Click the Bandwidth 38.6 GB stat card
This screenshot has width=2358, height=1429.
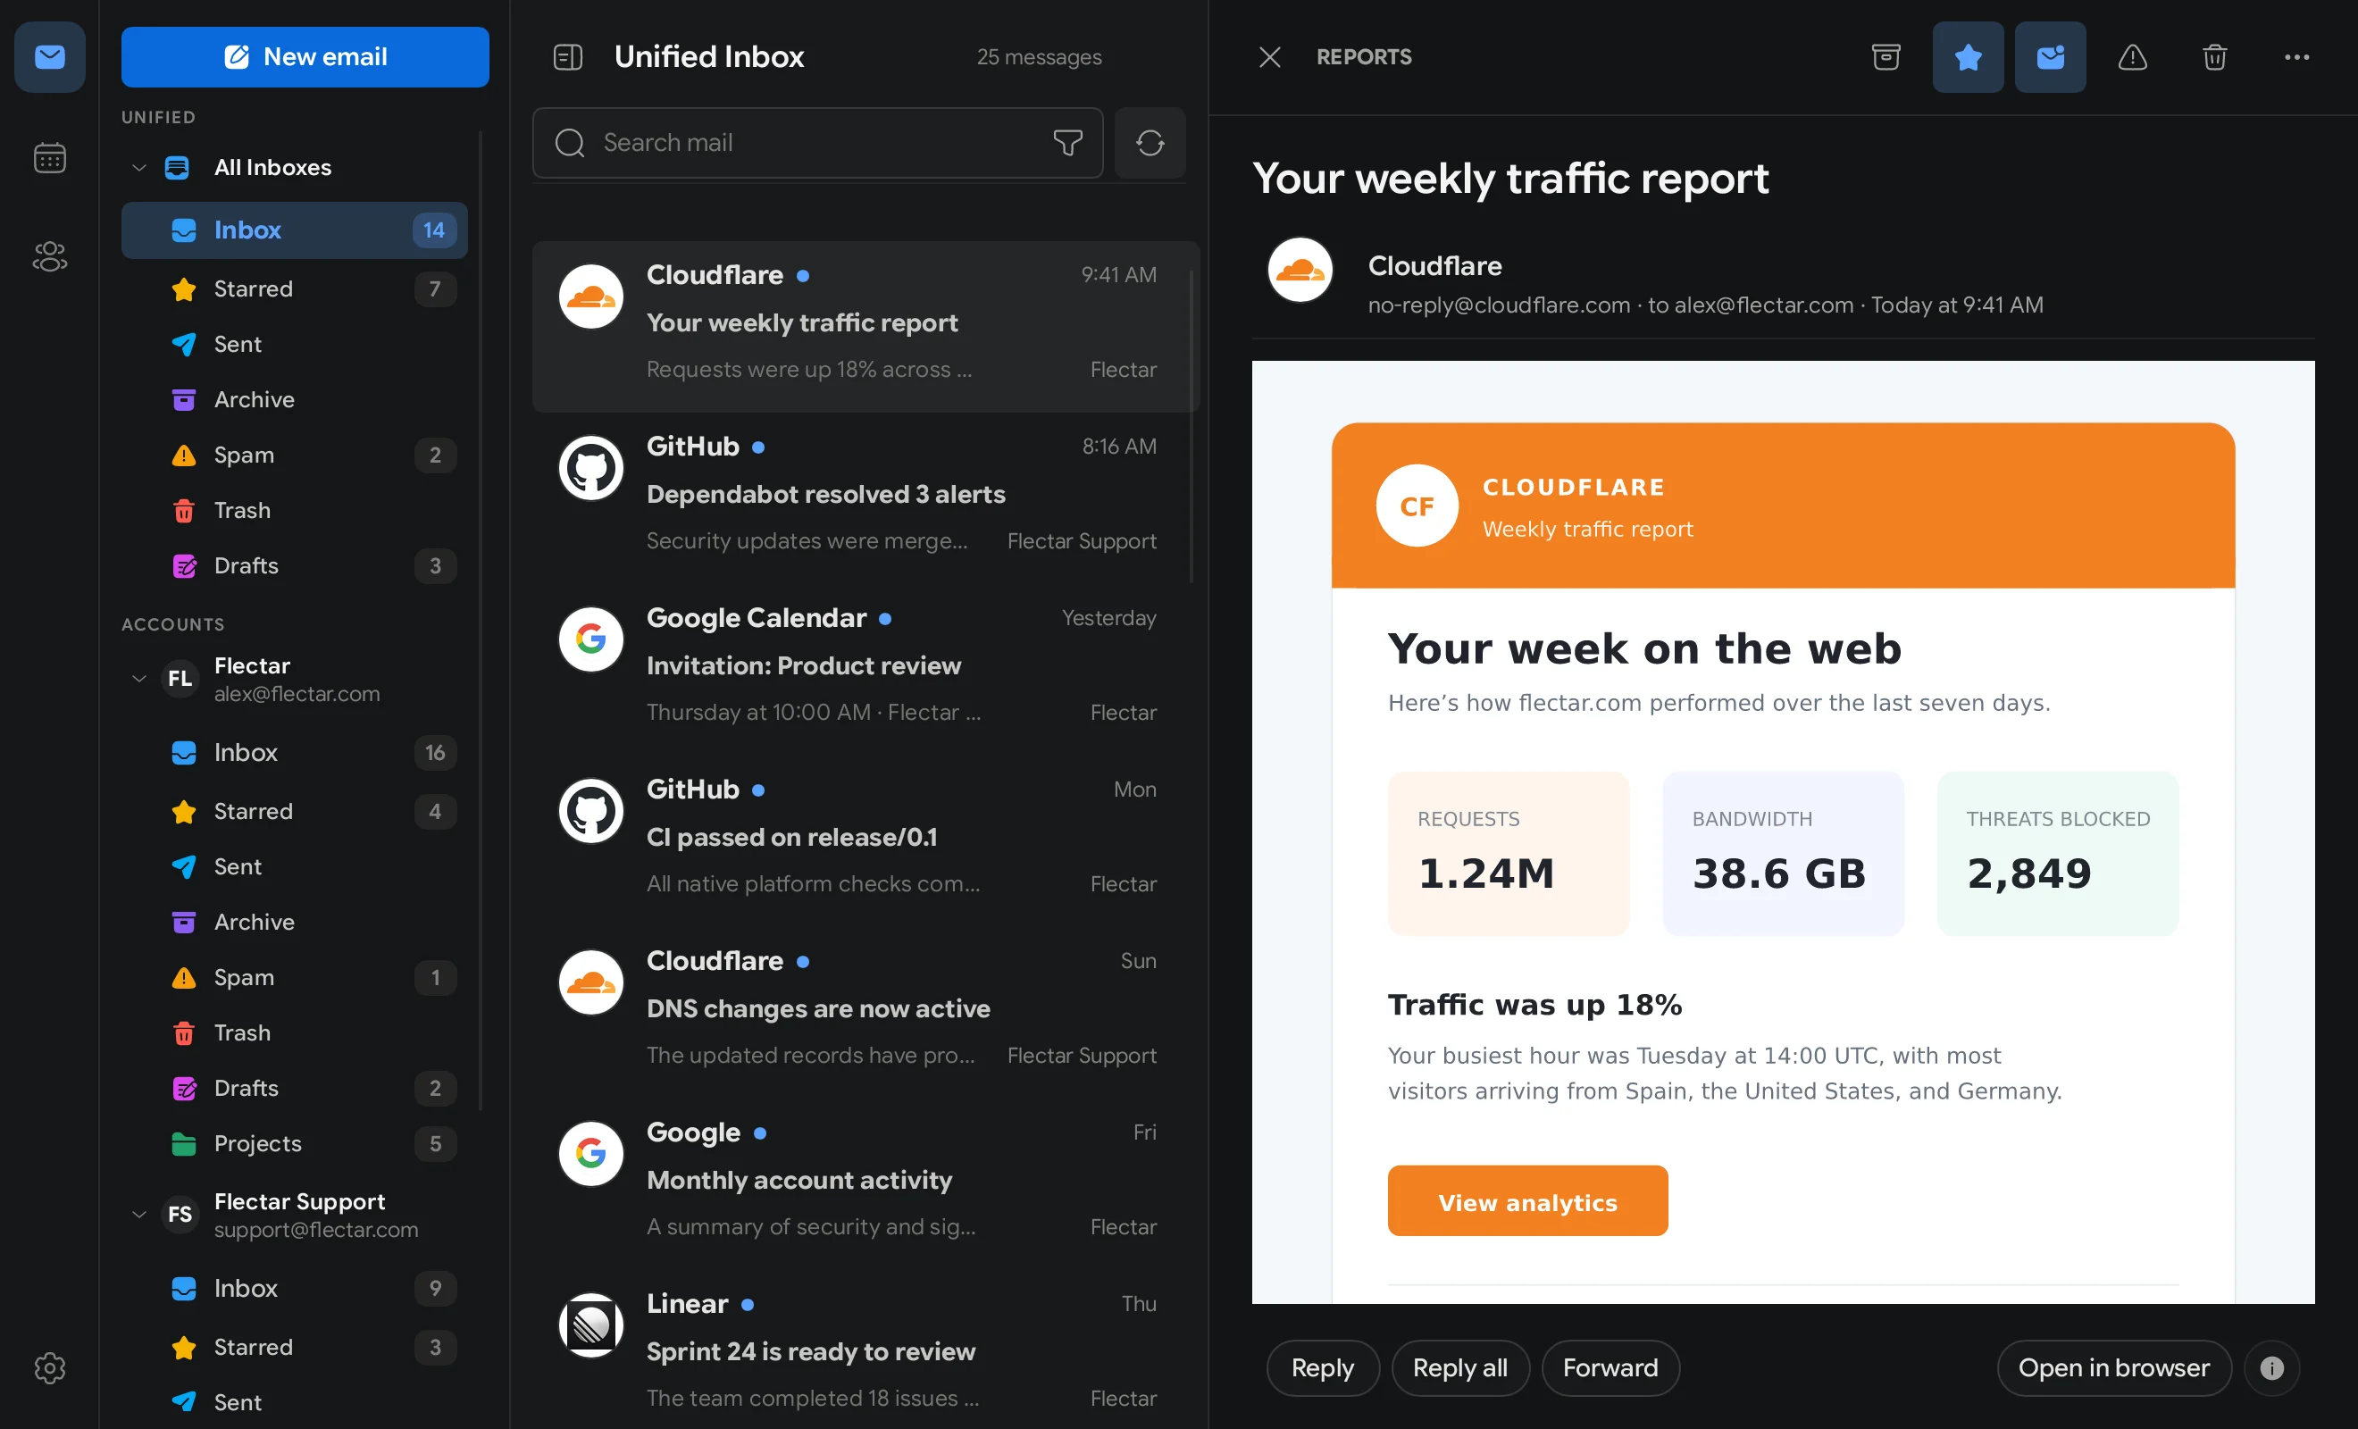pyautogui.click(x=1782, y=854)
